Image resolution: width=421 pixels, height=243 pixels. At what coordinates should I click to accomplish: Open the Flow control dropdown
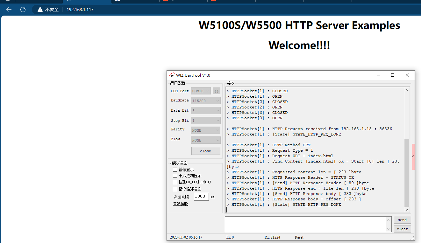206,140
